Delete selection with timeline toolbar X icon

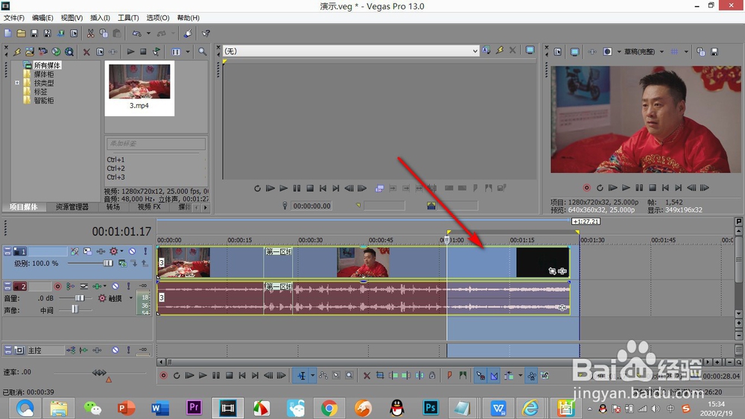[x=367, y=376]
